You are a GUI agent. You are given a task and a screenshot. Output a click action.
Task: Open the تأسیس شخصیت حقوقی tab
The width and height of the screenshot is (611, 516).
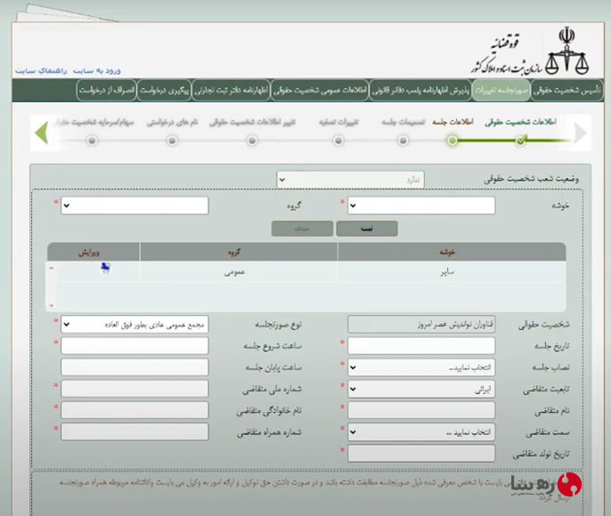(x=567, y=90)
